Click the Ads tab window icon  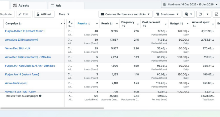point(52,6)
